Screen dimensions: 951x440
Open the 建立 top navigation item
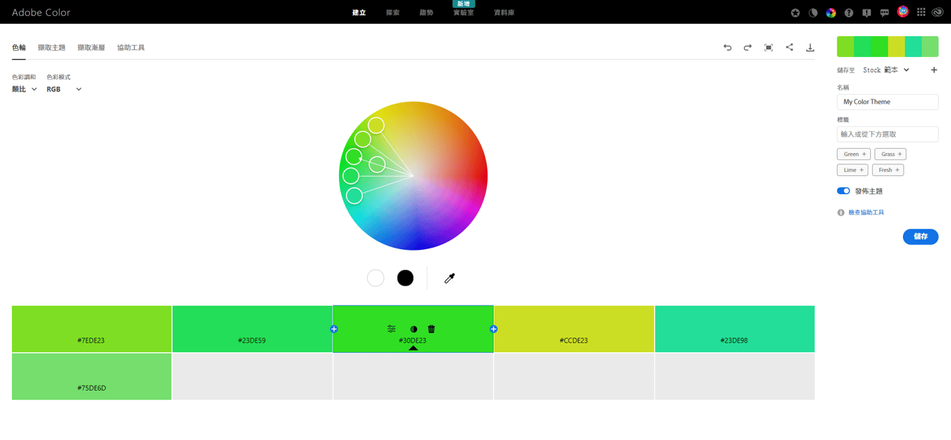[x=359, y=13]
